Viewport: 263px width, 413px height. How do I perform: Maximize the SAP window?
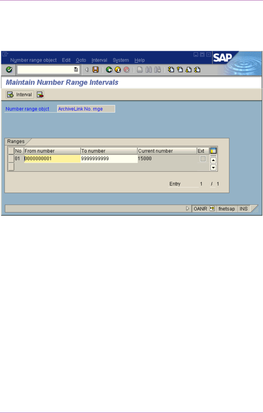(x=202, y=54)
